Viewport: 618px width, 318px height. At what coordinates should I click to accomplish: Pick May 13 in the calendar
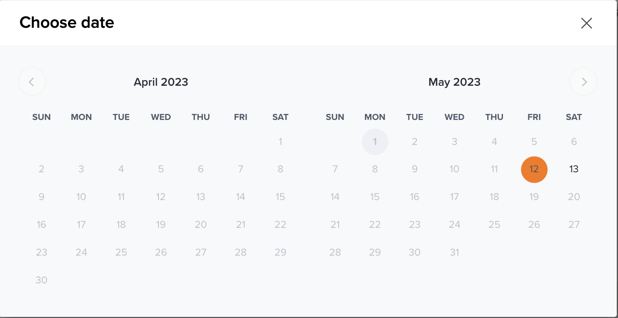(x=574, y=169)
